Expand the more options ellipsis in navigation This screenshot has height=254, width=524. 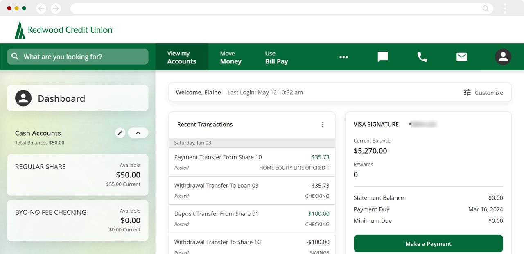pos(343,57)
